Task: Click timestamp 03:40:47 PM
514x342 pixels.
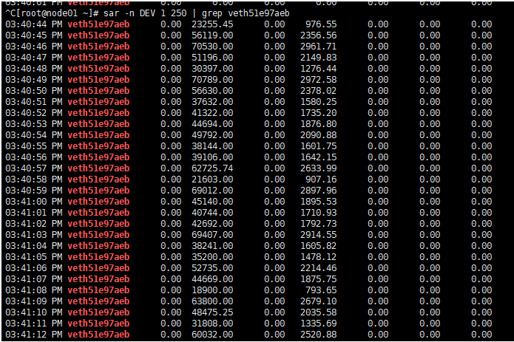Action: (x=34, y=58)
